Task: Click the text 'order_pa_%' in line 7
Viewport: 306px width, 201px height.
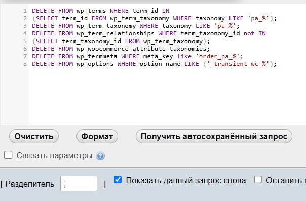Action: coord(218,56)
